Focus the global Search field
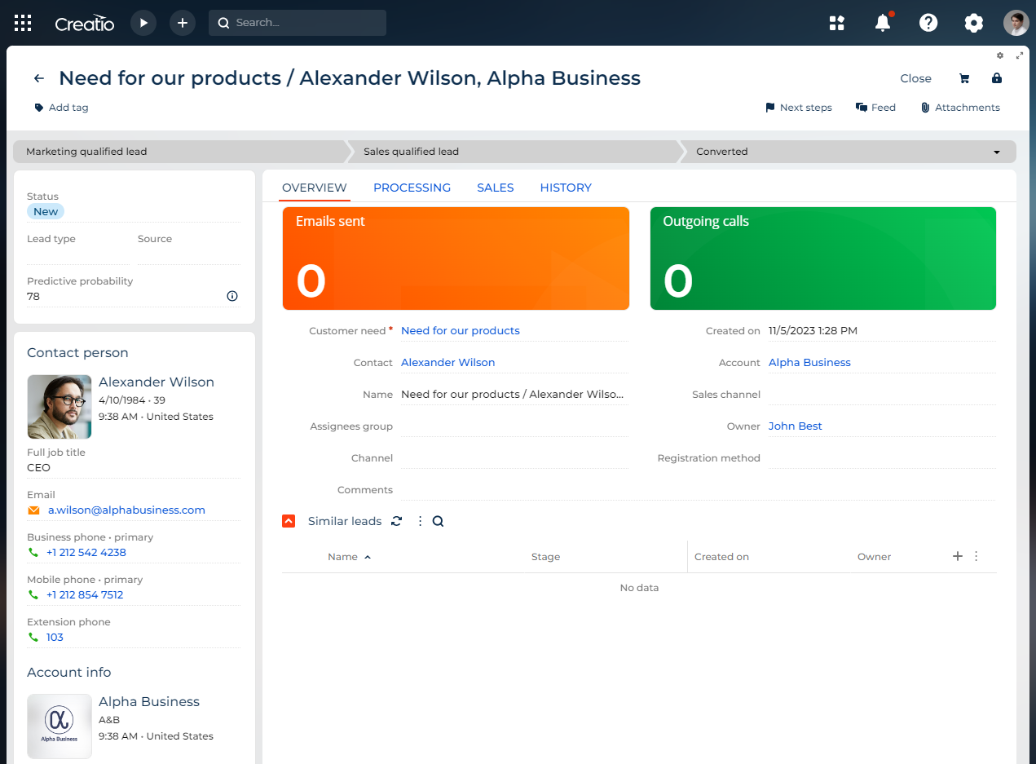Image resolution: width=1036 pixels, height=764 pixels. (x=298, y=23)
